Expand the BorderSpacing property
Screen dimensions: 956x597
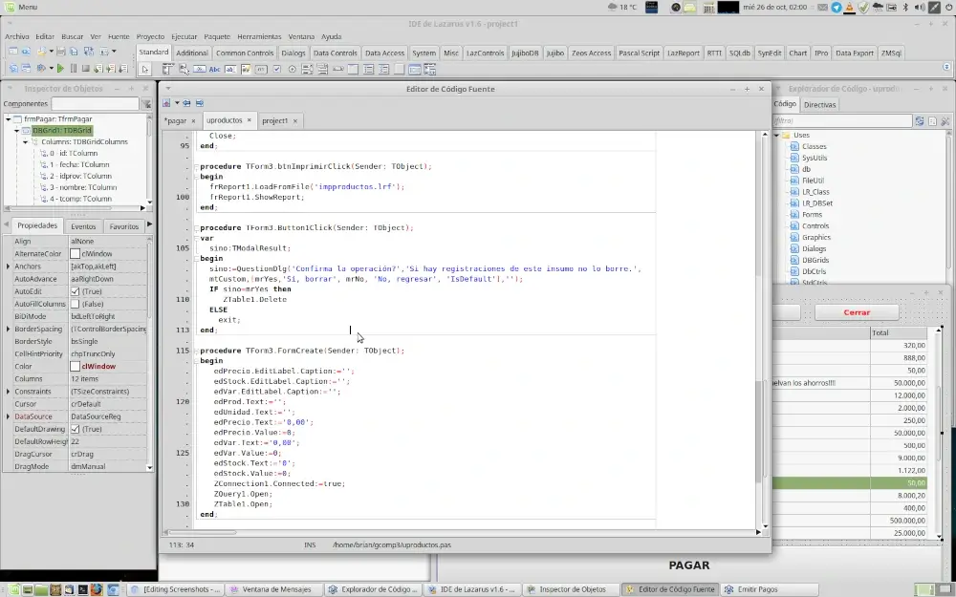pyautogui.click(x=8, y=329)
